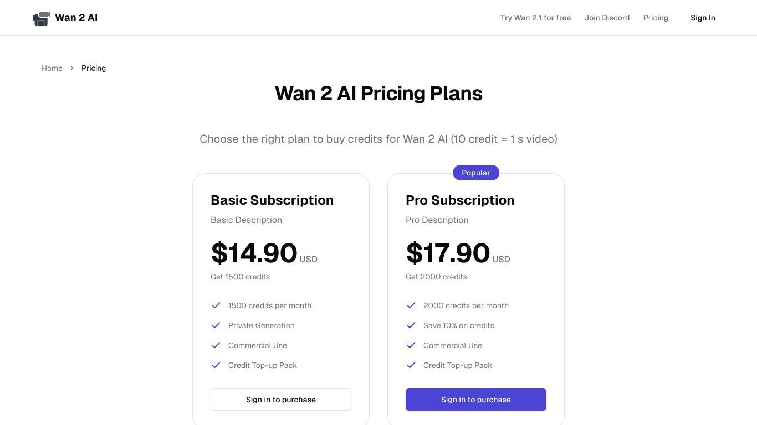Viewport: 757px width, 425px height.
Task: Click the Popular badge on Pro plan
Action: pos(476,173)
